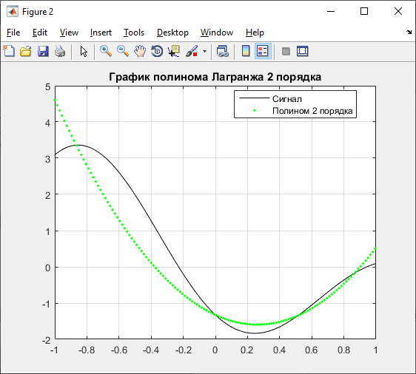Image resolution: width=416 pixels, height=374 pixels.
Task: Select the Pan hand tool
Action: pyautogui.click(x=140, y=51)
